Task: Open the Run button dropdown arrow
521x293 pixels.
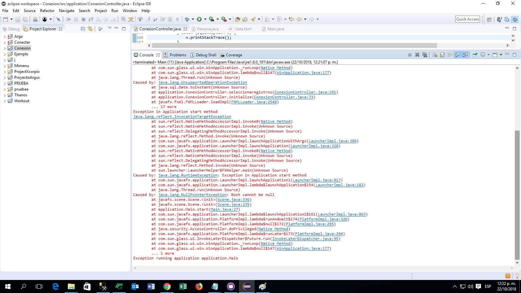Action: 205,19
